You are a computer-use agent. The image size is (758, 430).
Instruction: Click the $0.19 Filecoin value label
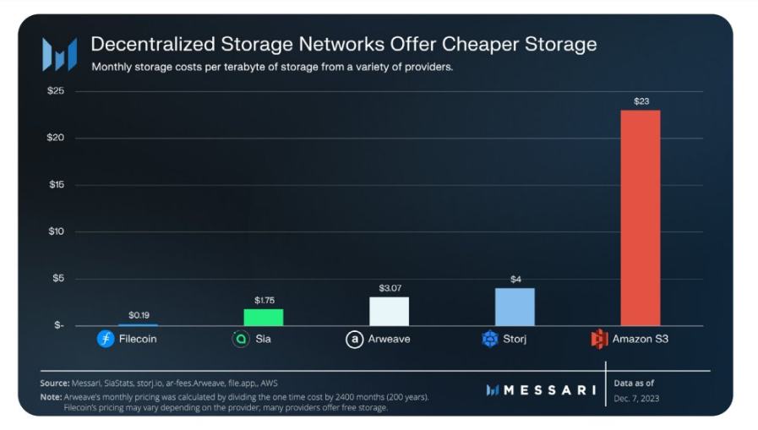(x=139, y=315)
